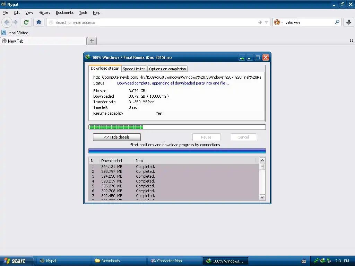The image size is (355, 266).
Task: Reload the page with the refresh icon
Action: pyautogui.click(x=26, y=22)
